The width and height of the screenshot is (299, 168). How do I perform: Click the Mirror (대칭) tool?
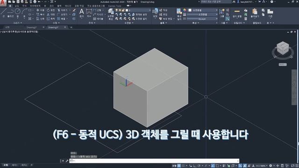(51, 14)
